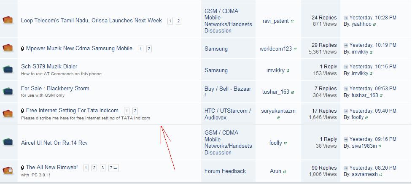Open Free Internet Setting For Tata Indicom thread

click(x=72, y=111)
